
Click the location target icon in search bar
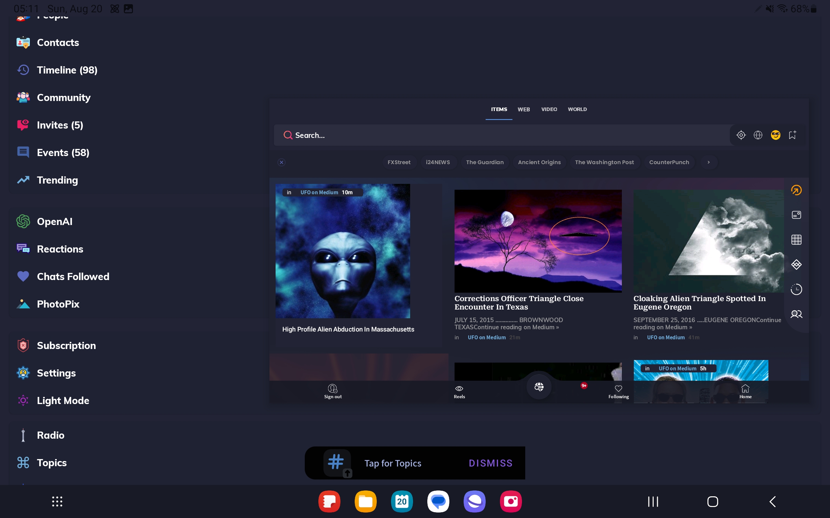pyautogui.click(x=741, y=135)
